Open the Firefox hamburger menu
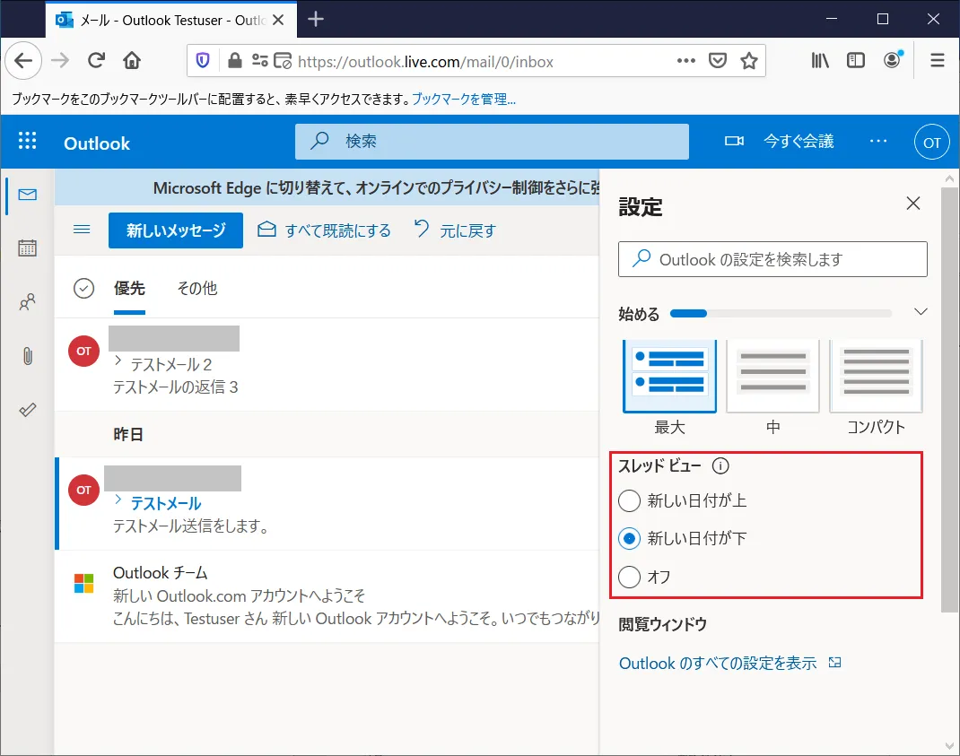 tap(938, 61)
